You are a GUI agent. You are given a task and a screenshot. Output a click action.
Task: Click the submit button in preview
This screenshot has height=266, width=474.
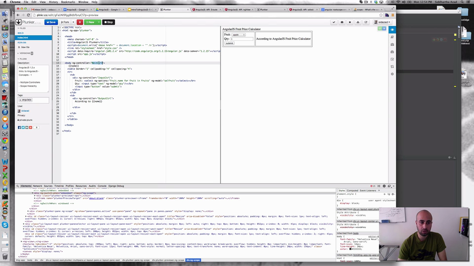pyautogui.click(x=229, y=43)
